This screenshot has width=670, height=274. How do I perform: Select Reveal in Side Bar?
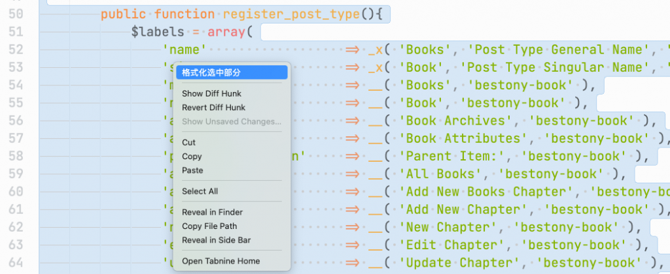point(216,240)
